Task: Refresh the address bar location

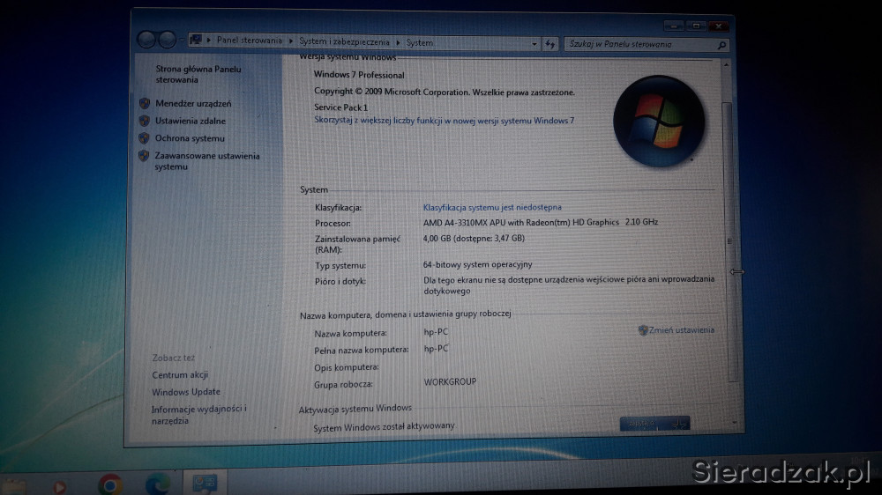Action: tap(550, 44)
